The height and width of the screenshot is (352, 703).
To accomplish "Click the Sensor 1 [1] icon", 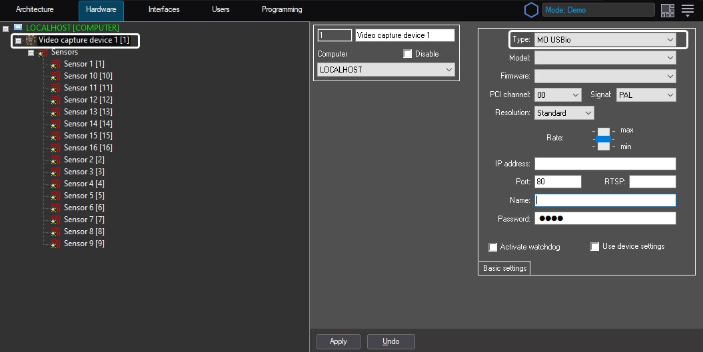I will tap(55, 65).
